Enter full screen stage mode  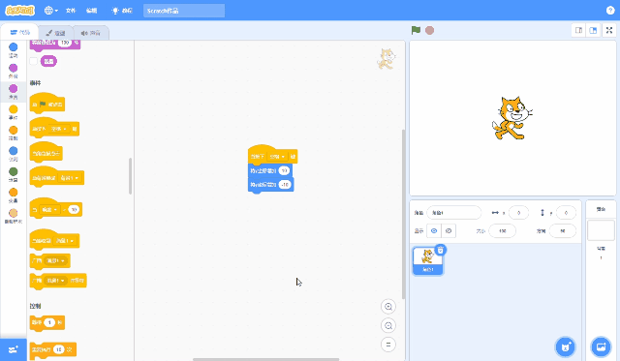(609, 30)
